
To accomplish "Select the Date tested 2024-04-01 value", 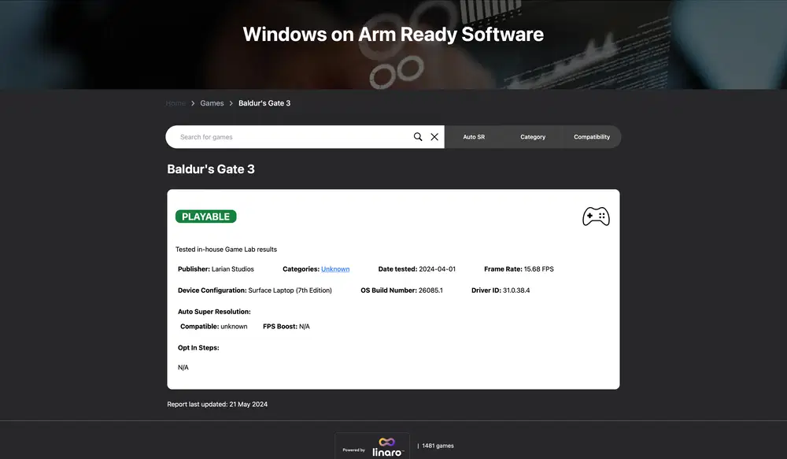I will (x=437, y=269).
